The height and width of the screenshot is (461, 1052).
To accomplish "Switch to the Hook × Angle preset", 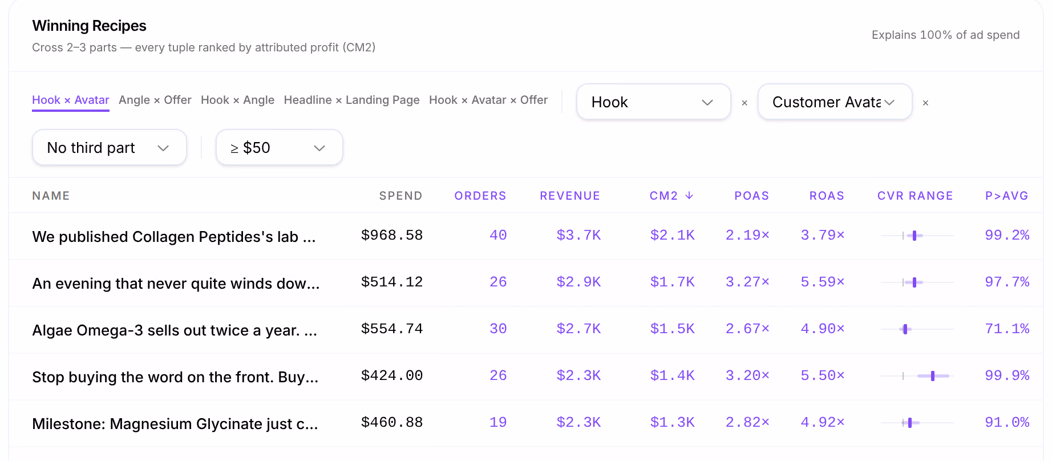I will 237,100.
